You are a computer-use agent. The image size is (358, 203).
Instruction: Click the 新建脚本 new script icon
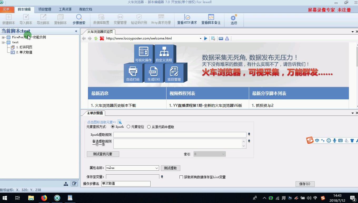pyautogui.click(x=9, y=20)
